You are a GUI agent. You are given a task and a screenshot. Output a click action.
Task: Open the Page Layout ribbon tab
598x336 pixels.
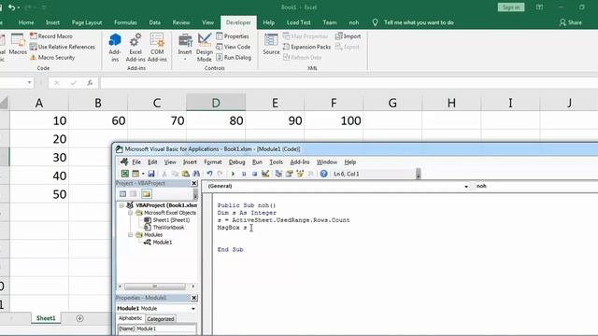coord(87,22)
